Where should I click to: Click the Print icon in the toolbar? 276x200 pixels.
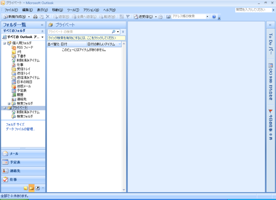tap(35, 17)
